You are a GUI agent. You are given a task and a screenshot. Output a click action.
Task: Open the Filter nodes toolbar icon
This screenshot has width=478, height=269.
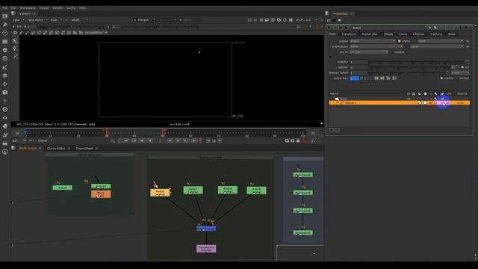click(x=5, y=58)
